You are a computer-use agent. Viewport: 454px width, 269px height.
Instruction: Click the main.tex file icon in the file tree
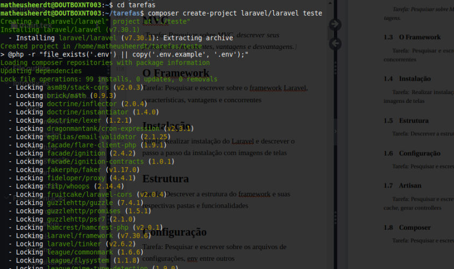coord(15,25)
